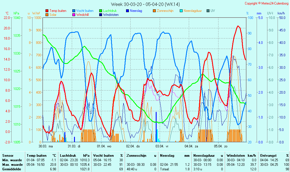
Task: Click the dark blue Windstoten legend swatch
Action: click(x=101, y=14)
